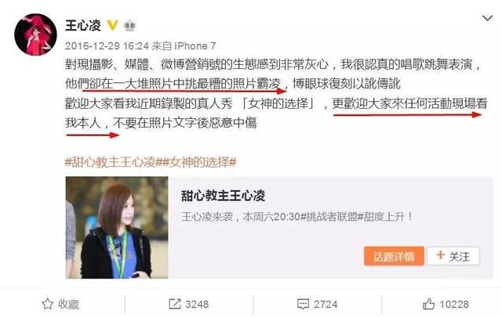This screenshot has height=317, width=502.
Task: Open the 2724 comments count
Action: tap(326, 304)
